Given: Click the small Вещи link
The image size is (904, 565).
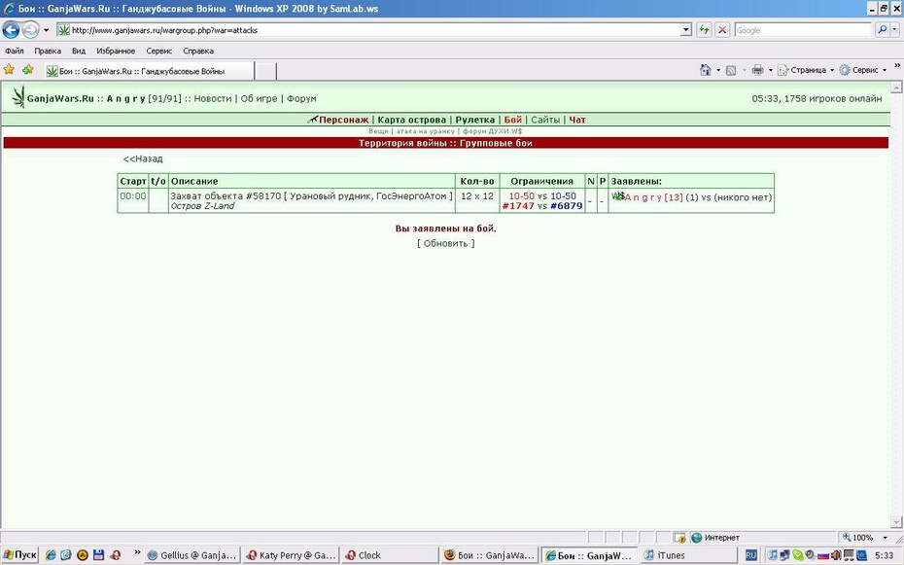Looking at the screenshot, I should [x=378, y=131].
